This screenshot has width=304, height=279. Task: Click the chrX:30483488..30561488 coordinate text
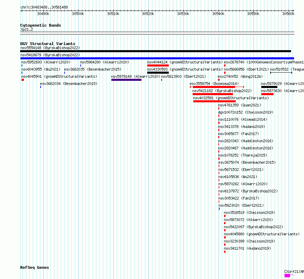point(44,8)
